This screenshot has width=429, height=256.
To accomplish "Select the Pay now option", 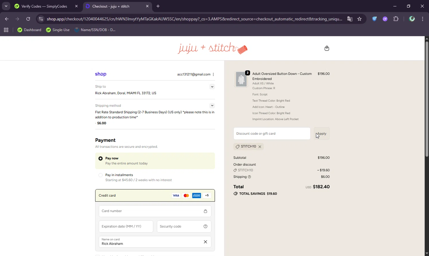I will [x=100, y=158].
